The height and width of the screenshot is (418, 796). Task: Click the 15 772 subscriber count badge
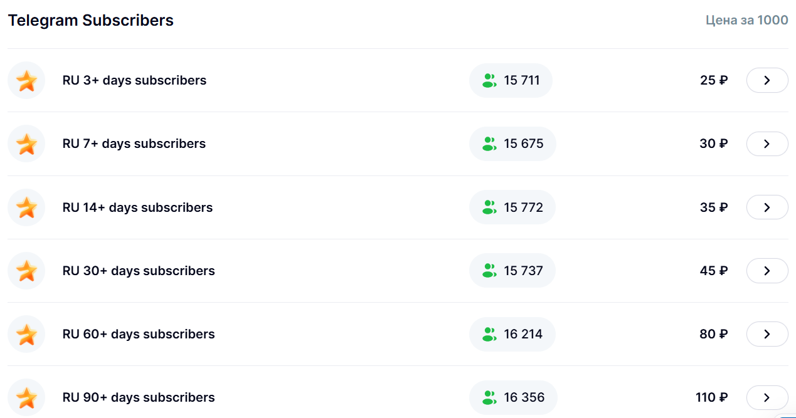point(512,207)
